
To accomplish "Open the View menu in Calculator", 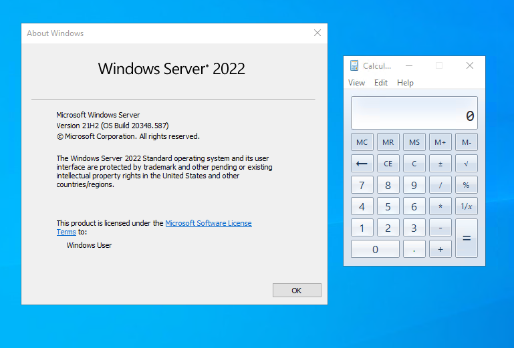I will [x=356, y=83].
